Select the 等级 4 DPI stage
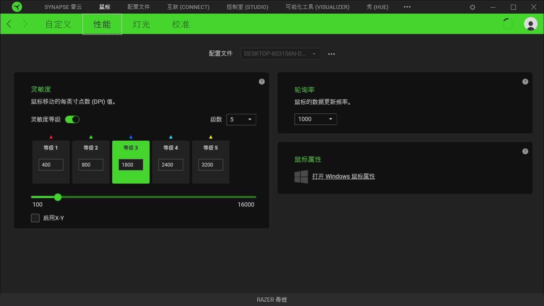This screenshot has width=544, height=306. tap(170, 162)
